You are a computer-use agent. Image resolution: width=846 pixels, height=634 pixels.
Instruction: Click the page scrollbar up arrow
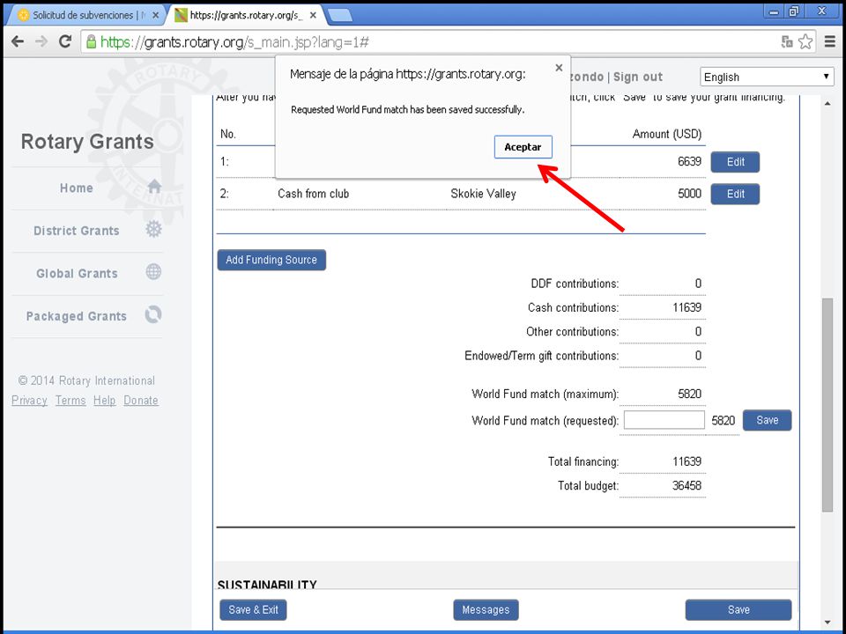tap(827, 103)
